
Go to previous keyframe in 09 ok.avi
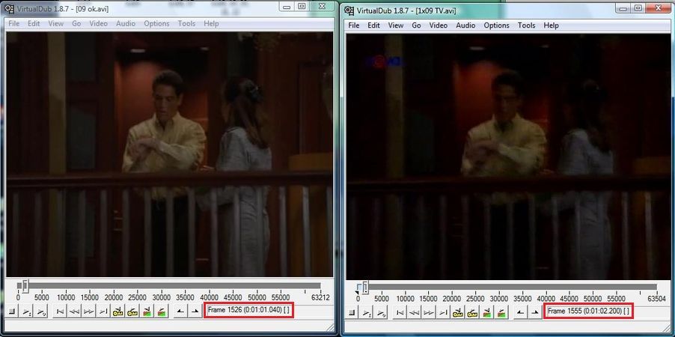coord(118,311)
